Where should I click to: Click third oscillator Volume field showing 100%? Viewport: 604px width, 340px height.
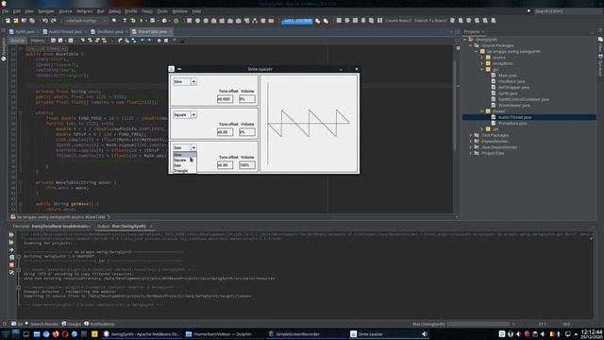coord(247,165)
